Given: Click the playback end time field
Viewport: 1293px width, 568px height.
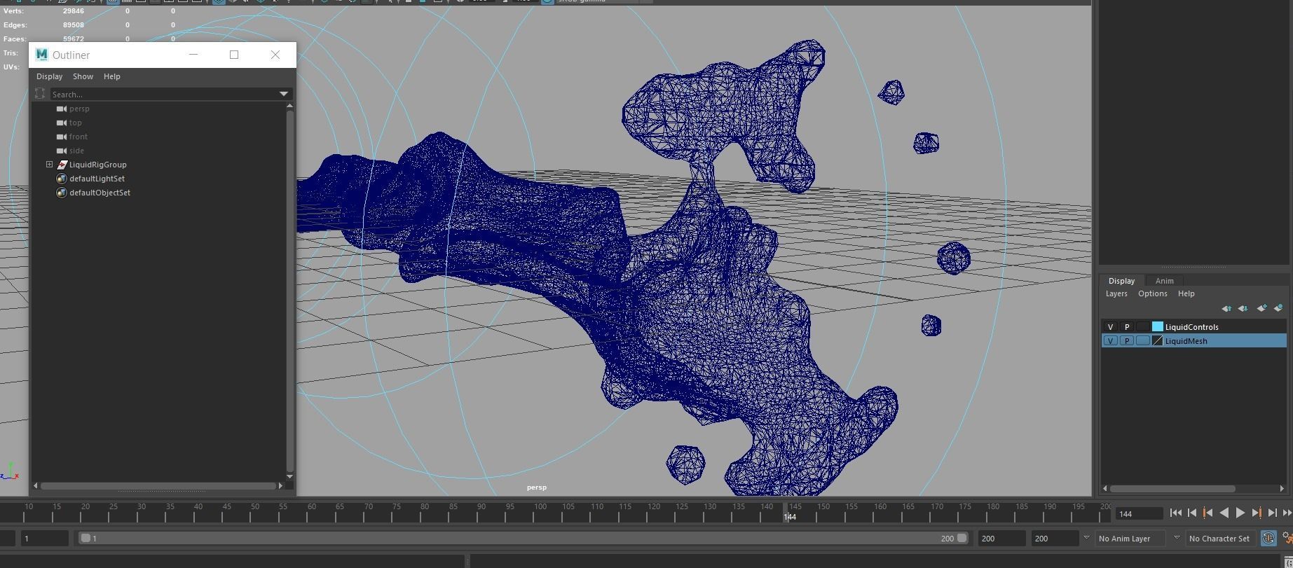Looking at the screenshot, I should (x=1001, y=539).
